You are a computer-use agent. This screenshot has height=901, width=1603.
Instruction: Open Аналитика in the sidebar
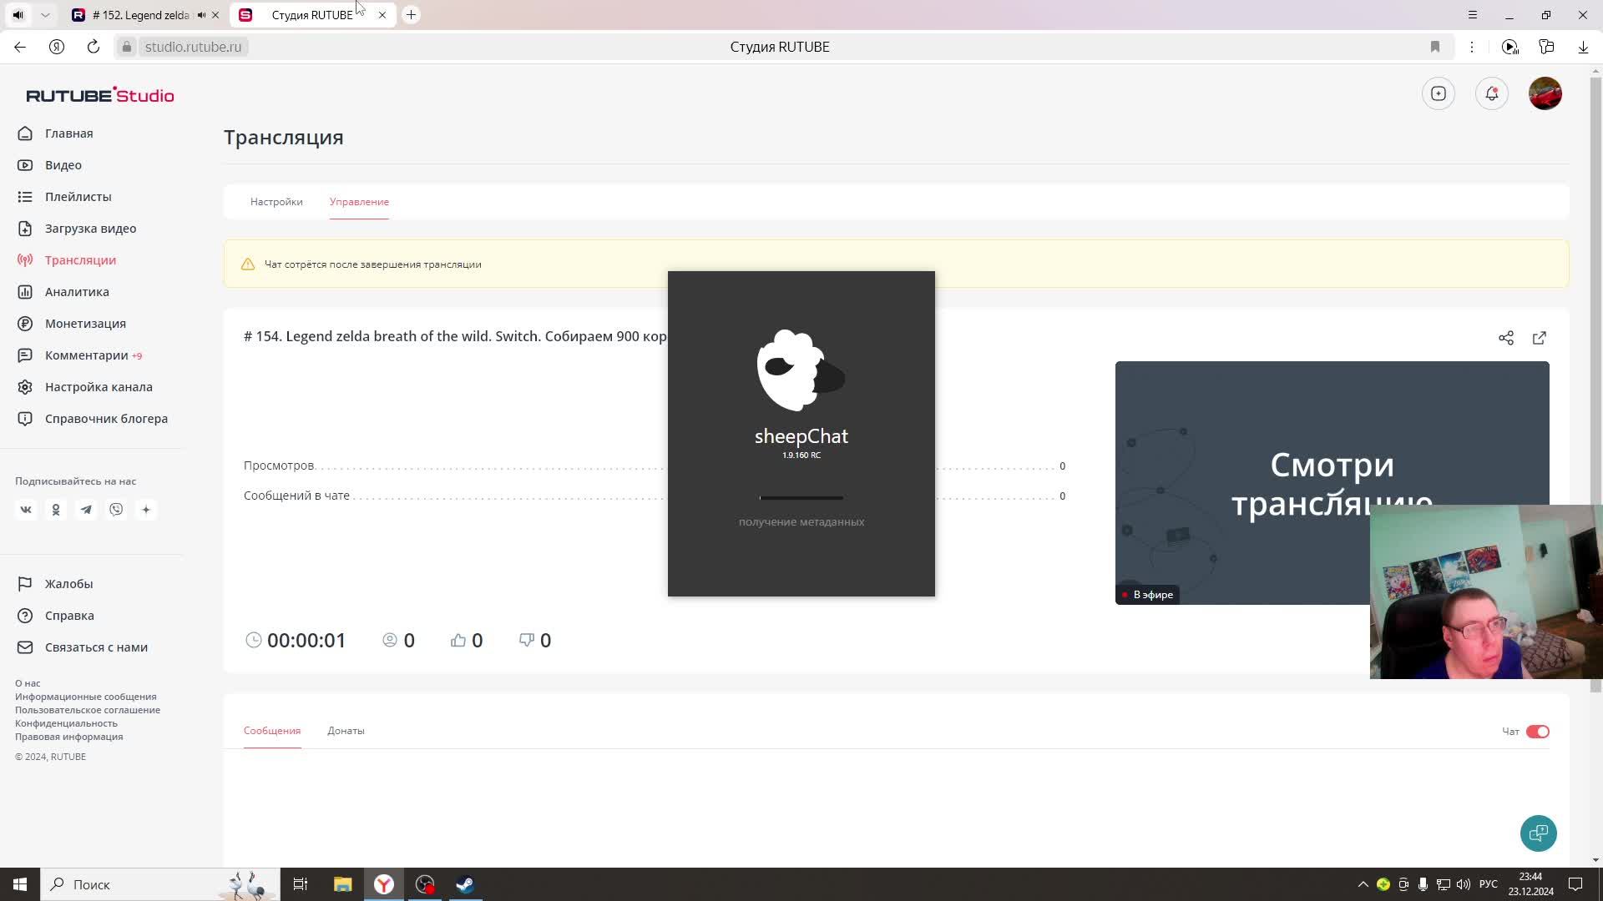click(x=77, y=292)
